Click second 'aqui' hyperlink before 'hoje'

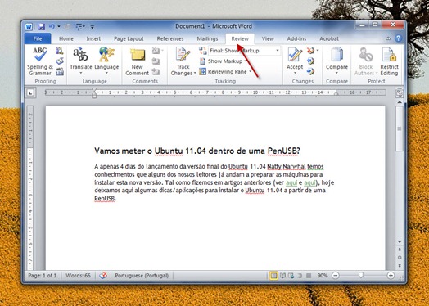(309, 182)
